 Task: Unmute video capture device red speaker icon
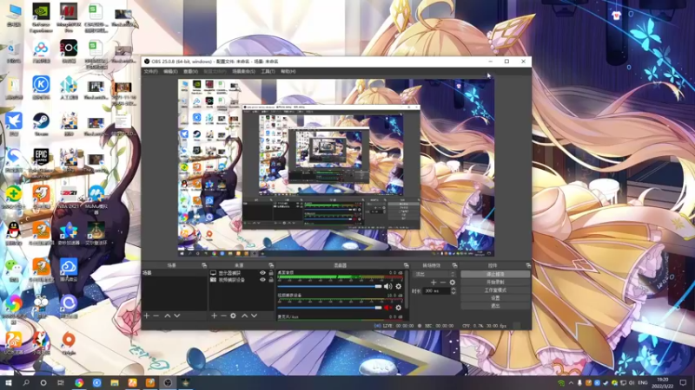click(388, 308)
